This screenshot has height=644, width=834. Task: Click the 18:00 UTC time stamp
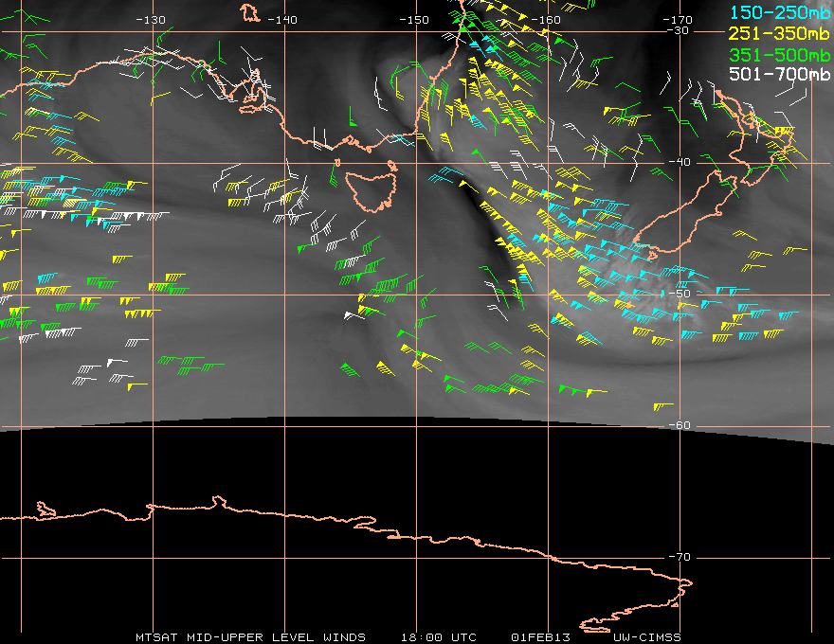click(438, 637)
